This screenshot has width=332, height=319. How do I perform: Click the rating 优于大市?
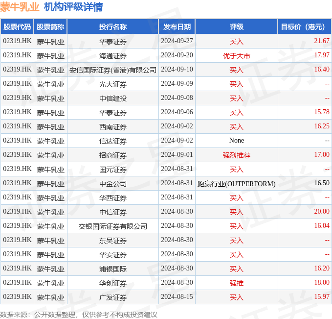coord(236,55)
